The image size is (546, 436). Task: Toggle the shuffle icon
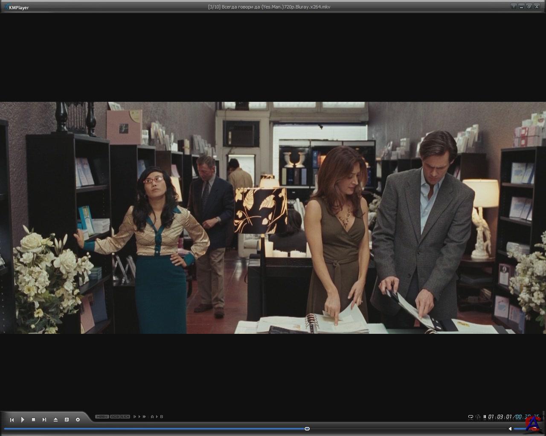[478, 417]
